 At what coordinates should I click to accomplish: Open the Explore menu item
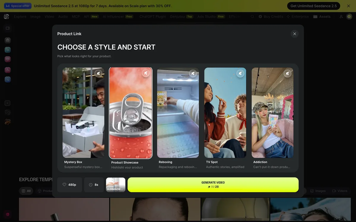coord(20,17)
